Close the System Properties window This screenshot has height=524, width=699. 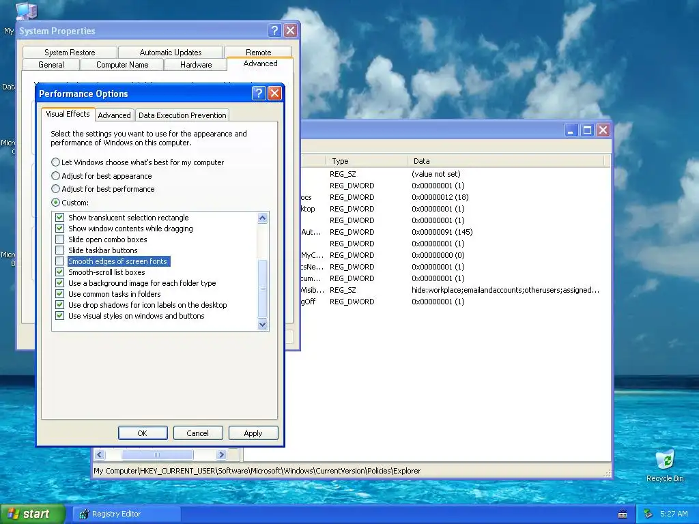click(x=291, y=31)
